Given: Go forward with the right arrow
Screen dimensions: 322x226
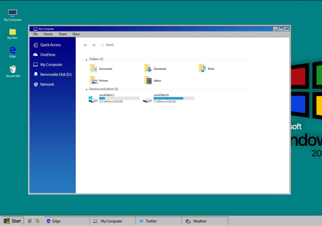Looking at the screenshot, I should pyautogui.click(x=94, y=45).
